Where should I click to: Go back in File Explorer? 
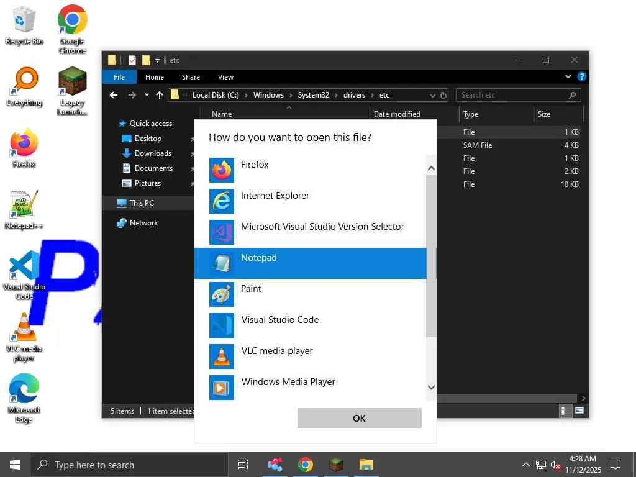tap(114, 95)
